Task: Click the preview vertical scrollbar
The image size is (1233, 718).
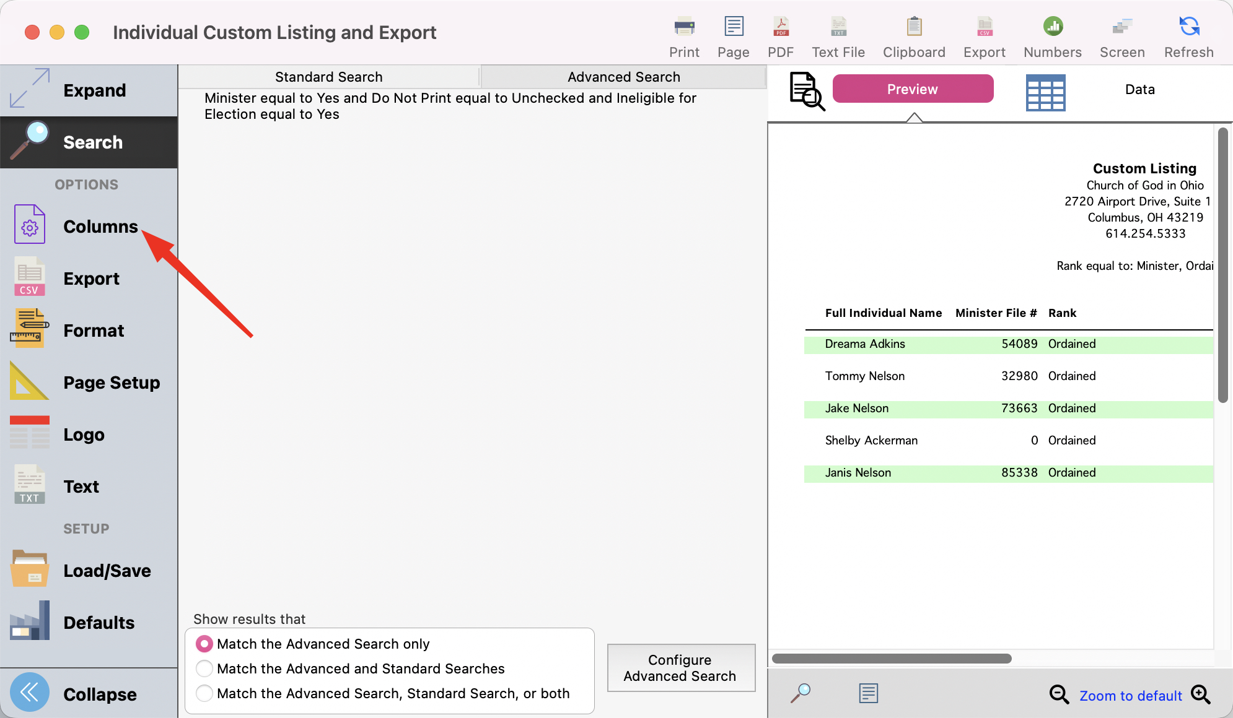Action: tap(1222, 265)
